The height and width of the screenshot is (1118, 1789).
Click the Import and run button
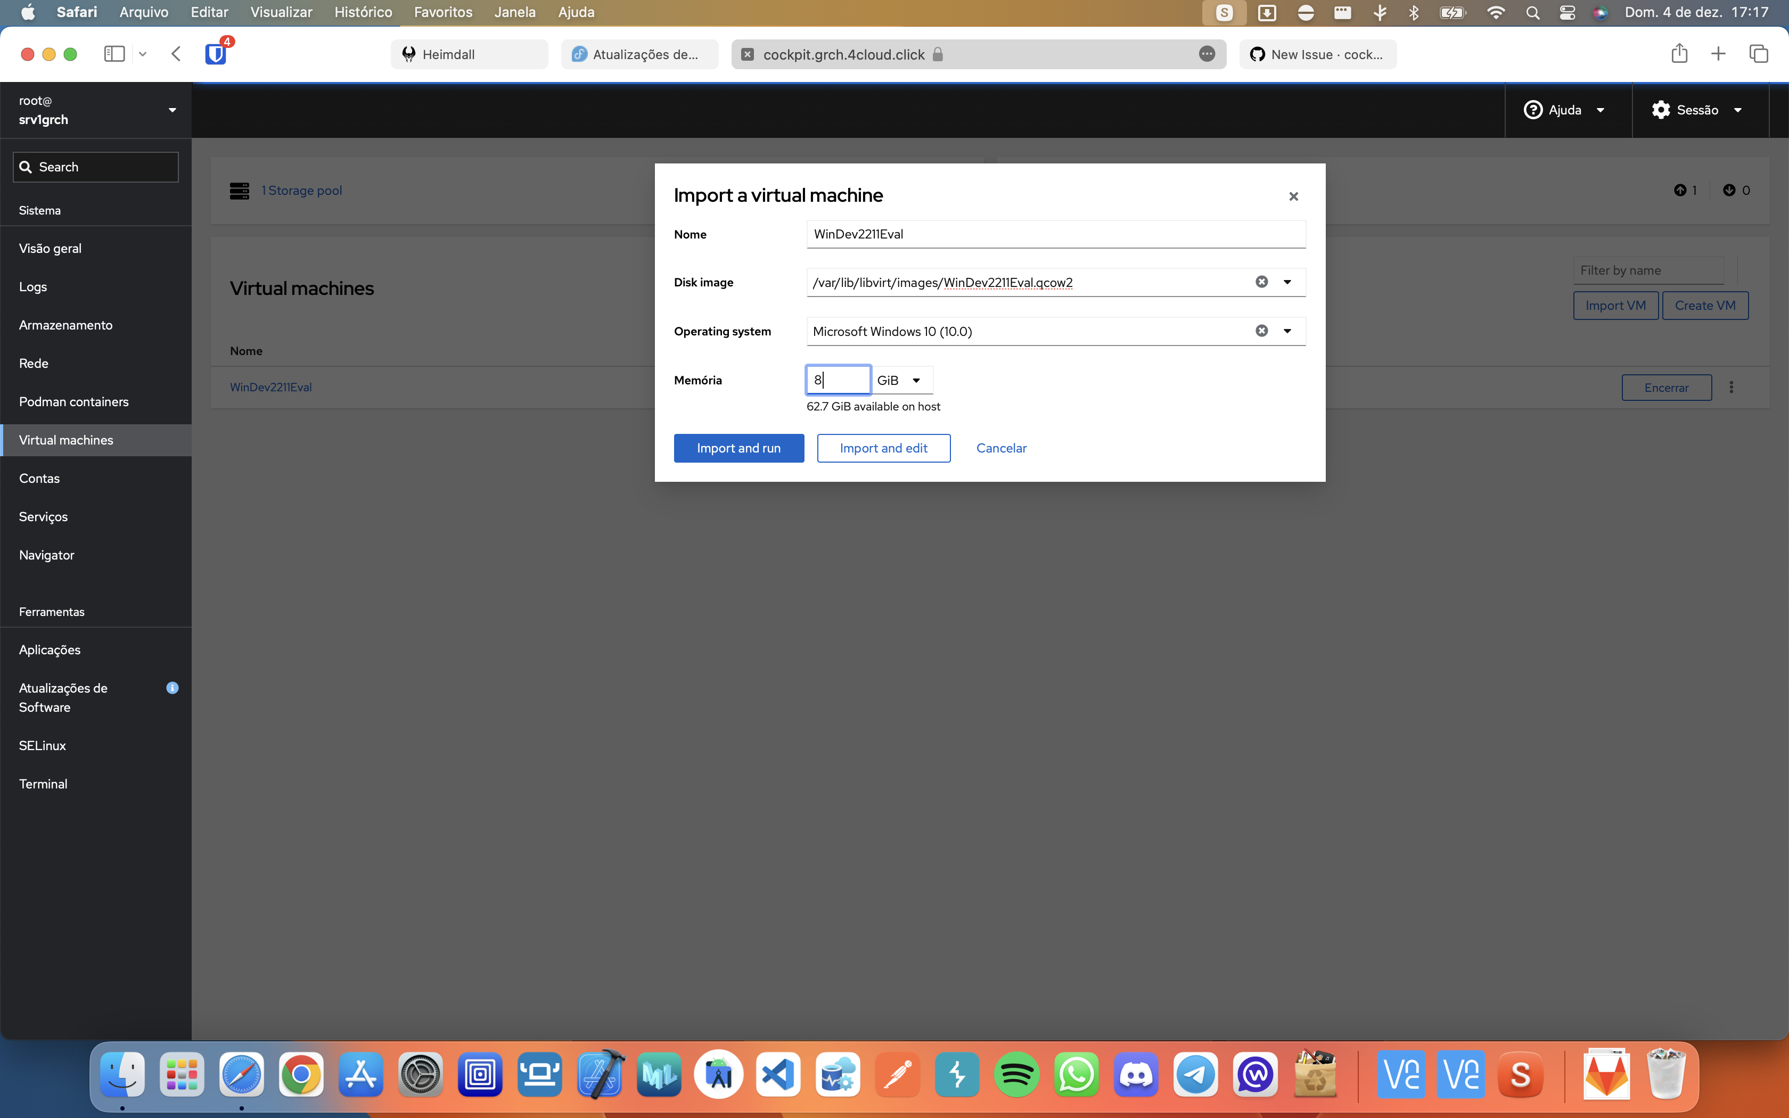[x=738, y=448]
